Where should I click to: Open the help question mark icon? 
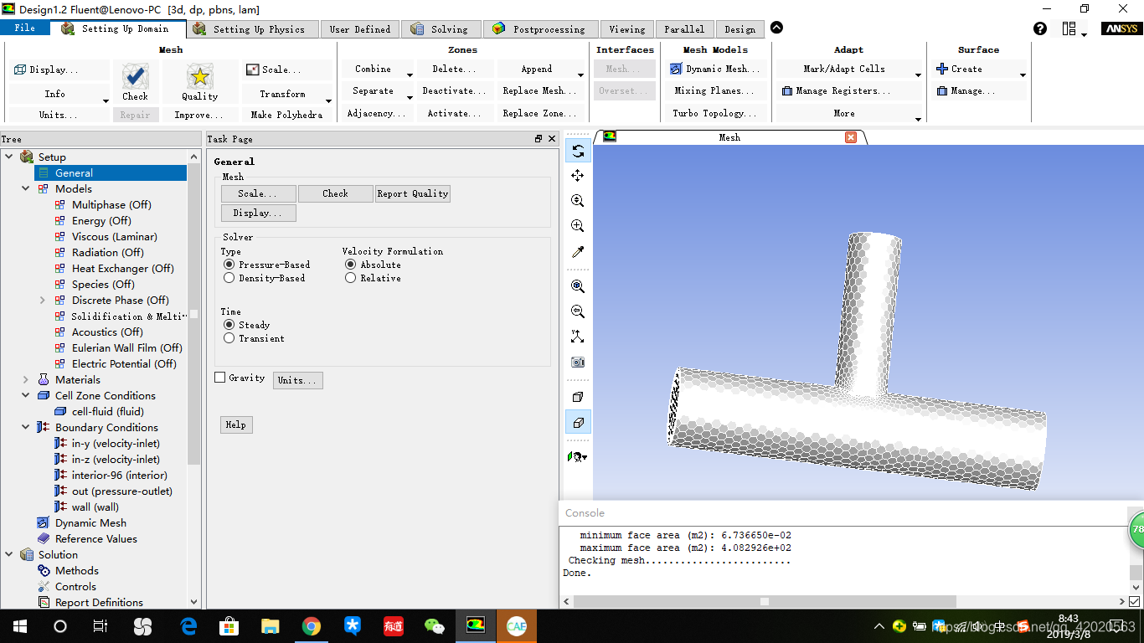point(1040,28)
